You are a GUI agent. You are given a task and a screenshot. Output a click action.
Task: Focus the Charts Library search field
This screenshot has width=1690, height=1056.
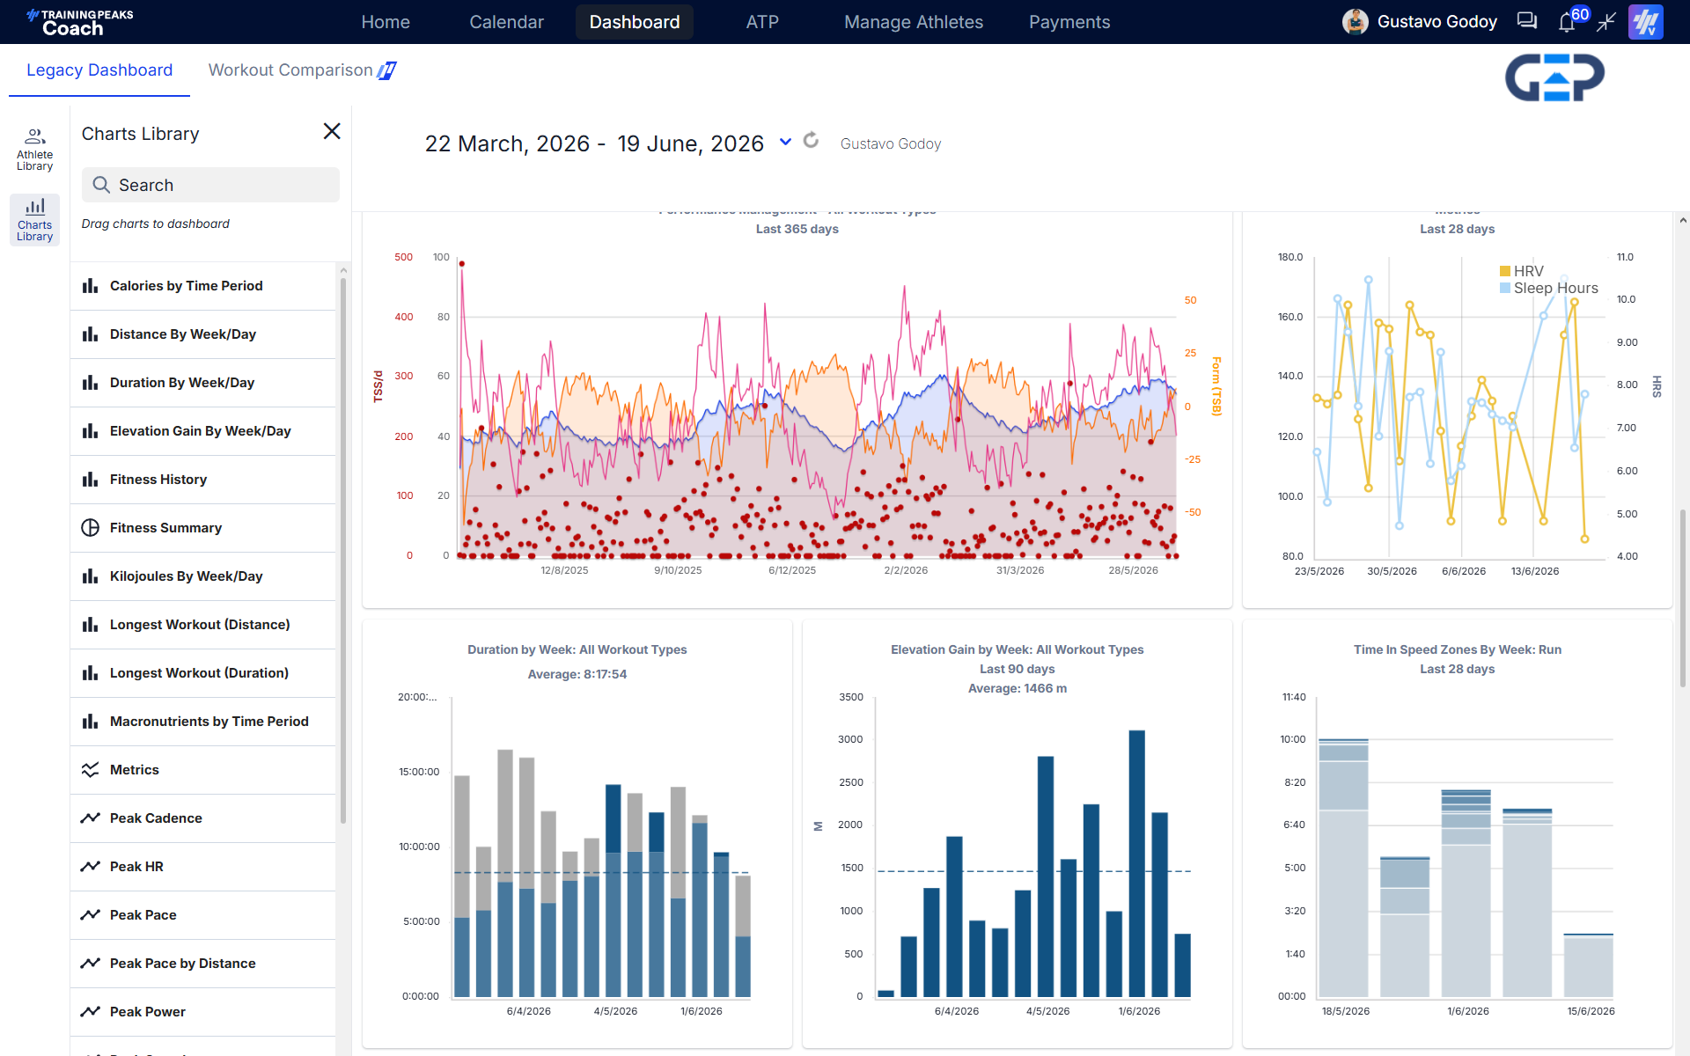coord(210,185)
